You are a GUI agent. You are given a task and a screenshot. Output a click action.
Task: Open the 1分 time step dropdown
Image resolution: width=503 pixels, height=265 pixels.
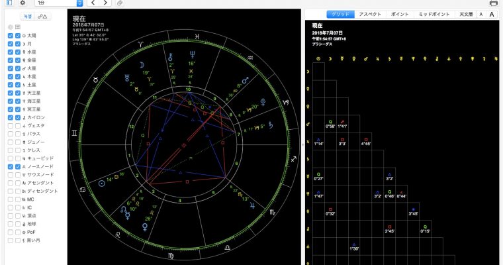click(59, 3)
